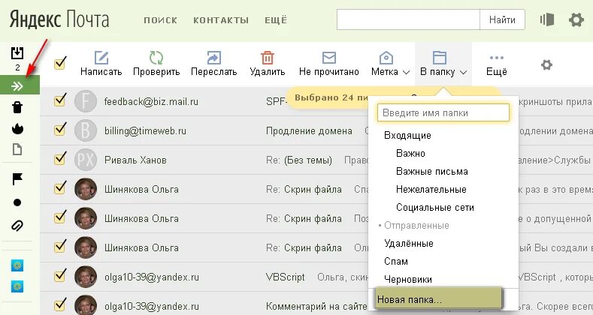Open the inbox icon in the sidebar
The width and height of the screenshot is (593, 315).
pos(17,53)
